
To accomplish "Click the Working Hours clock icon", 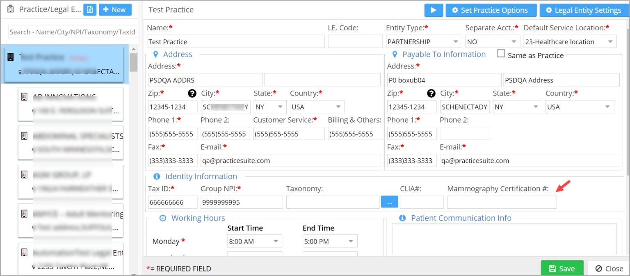I will [162, 218].
